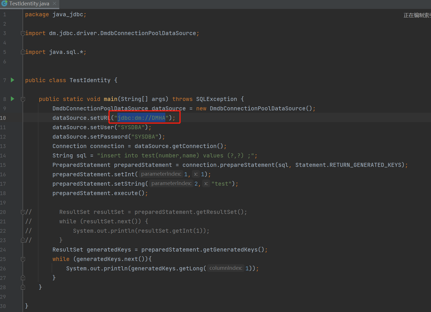Click the run icon beside the main method
The image size is (431, 312).
click(x=13, y=99)
